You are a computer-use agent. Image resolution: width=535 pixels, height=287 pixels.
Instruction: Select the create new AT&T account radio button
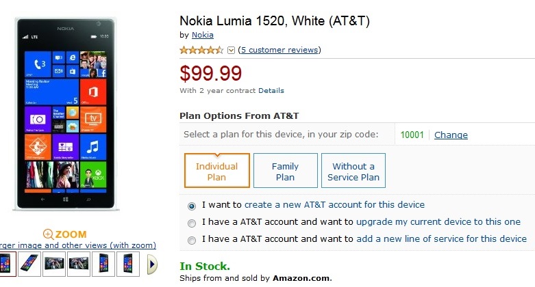[x=192, y=205]
